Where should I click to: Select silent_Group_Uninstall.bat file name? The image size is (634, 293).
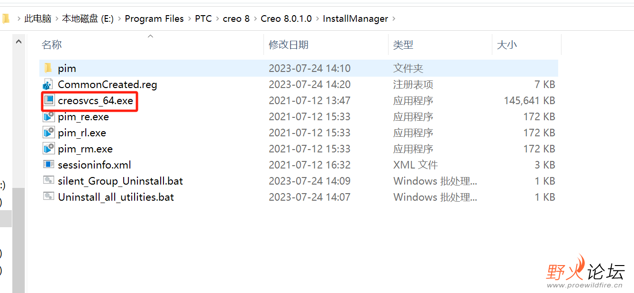click(120, 181)
